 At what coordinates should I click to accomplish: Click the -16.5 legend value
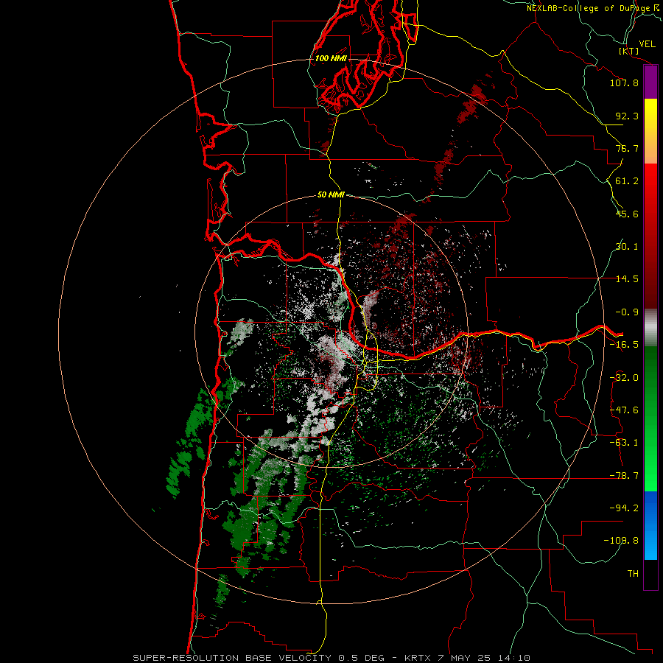624,345
